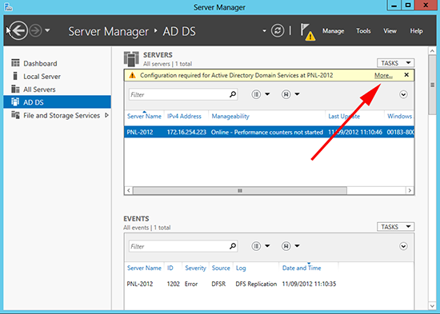Screen dimensions: 440x314
Task: Open the Manage menu
Action: pyautogui.click(x=333, y=31)
